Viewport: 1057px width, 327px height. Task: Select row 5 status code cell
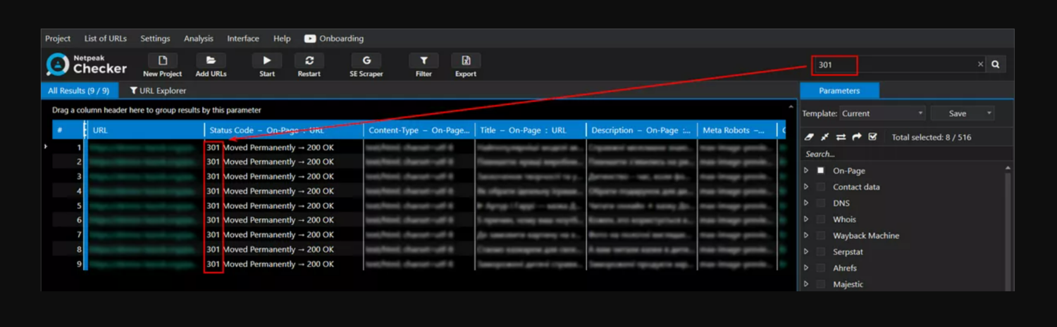click(285, 206)
